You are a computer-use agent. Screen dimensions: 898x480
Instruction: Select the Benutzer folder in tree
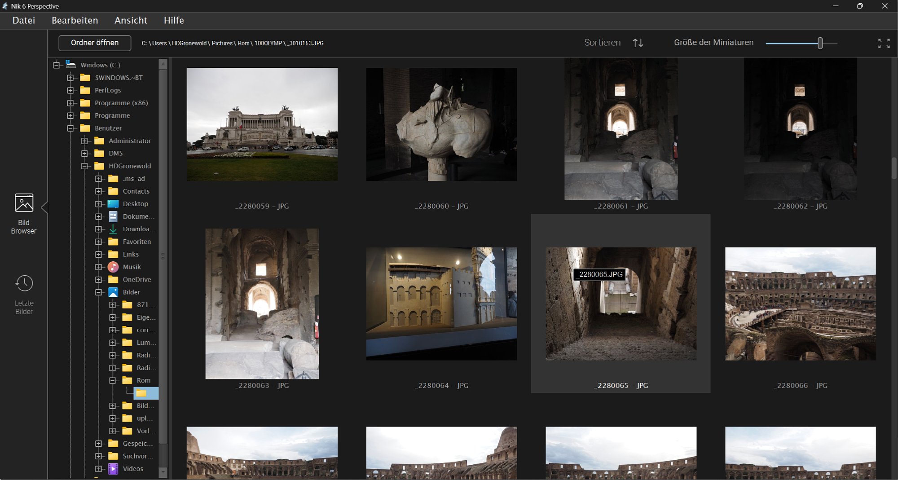pyautogui.click(x=108, y=128)
